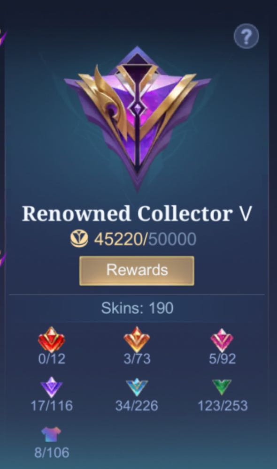Select the blue gem tier icon above 34/226
The height and width of the screenshot is (469, 277).
(137, 387)
